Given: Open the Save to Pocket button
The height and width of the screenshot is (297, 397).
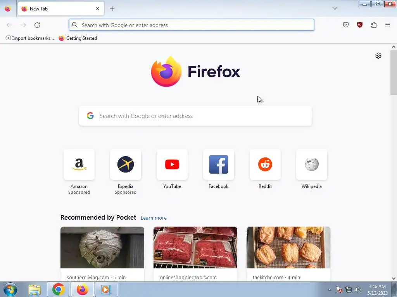Looking at the screenshot, I should point(345,25).
